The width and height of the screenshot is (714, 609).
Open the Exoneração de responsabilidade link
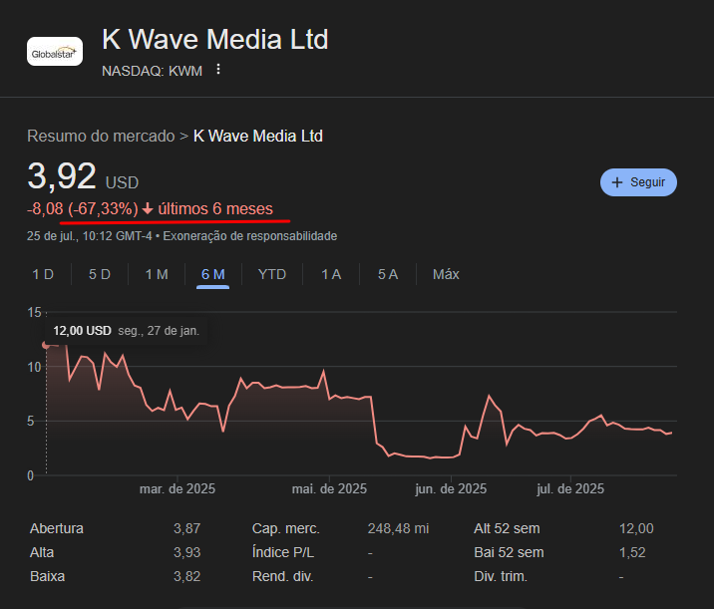point(250,236)
